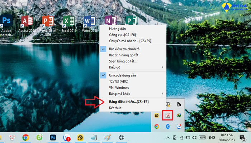
Task: Uncheck Bật kiểm tra chính tả
Action: pos(133,49)
